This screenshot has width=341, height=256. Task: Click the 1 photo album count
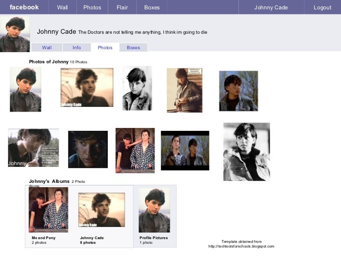coord(146,242)
